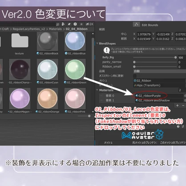Viewport: 186px width, 186px height.
Task: Click the メッシュ column header
Action: [108, 142]
